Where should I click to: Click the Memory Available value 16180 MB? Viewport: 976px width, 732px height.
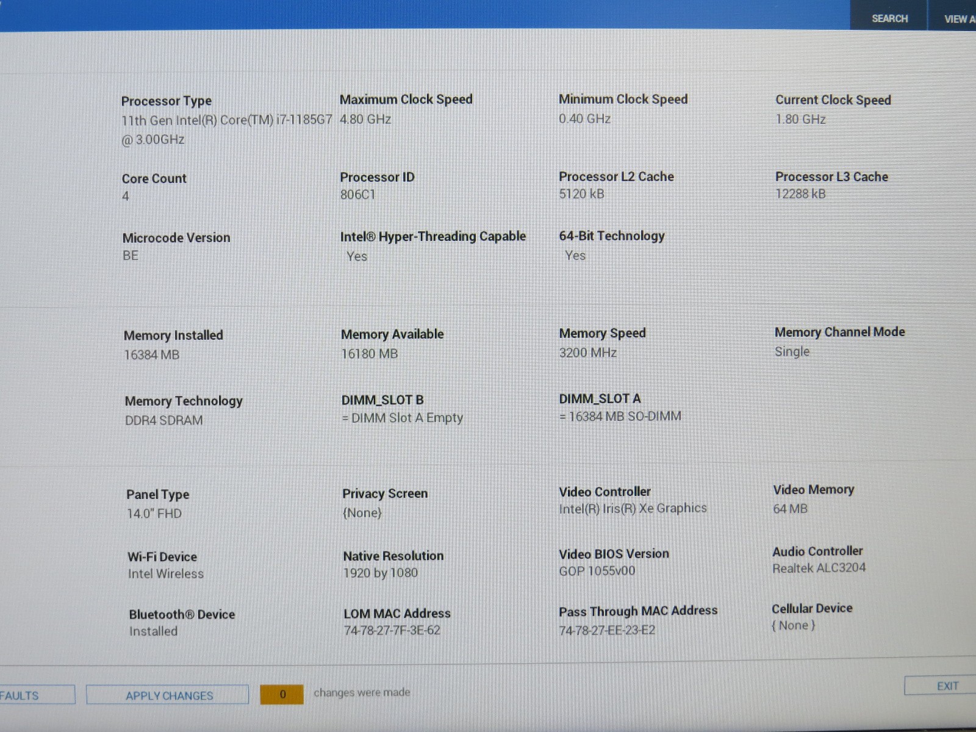369,354
